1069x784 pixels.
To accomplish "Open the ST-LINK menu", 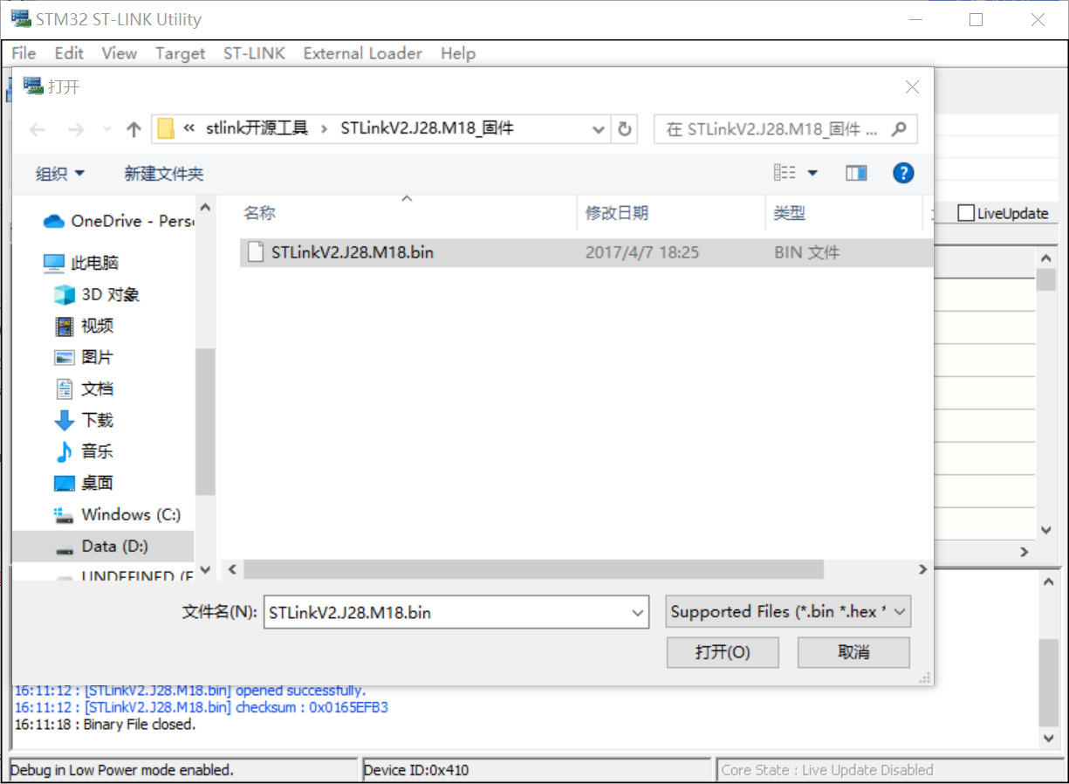I will tap(254, 53).
